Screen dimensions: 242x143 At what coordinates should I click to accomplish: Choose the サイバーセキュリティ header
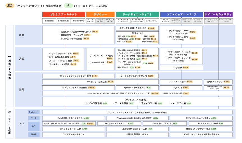pos(218,14)
